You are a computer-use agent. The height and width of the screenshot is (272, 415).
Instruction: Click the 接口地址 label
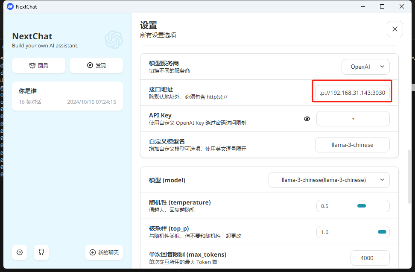[x=161, y=89]
